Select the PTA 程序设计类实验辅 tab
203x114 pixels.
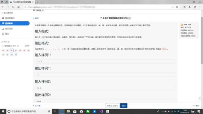pyautogui.click(x=22, y=2)
